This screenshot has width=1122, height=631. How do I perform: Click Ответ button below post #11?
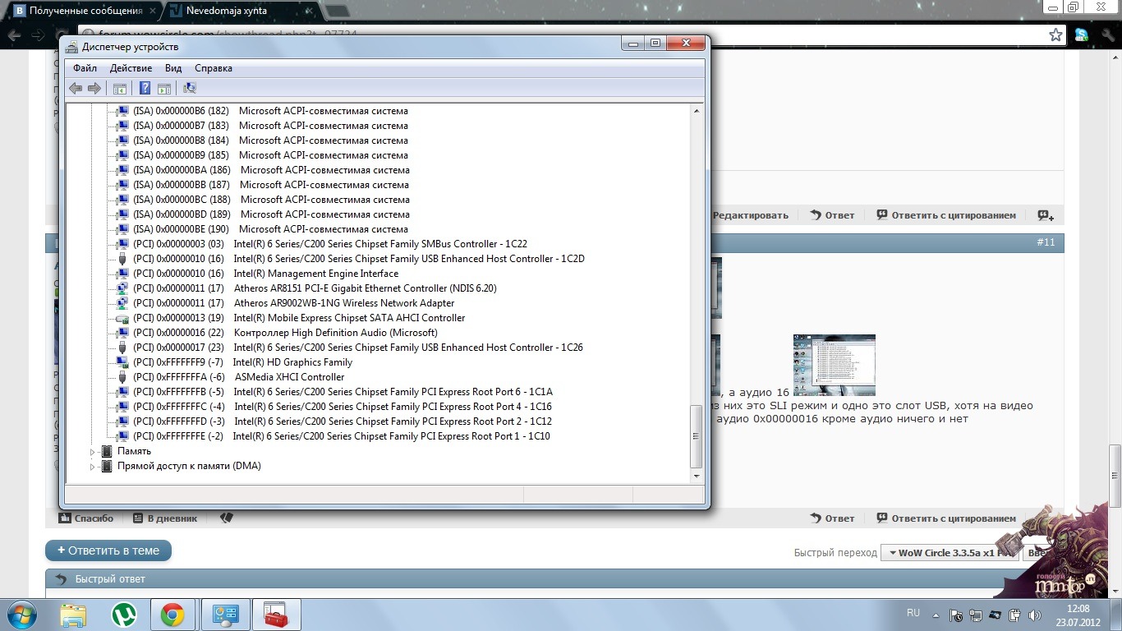point(832,518)
